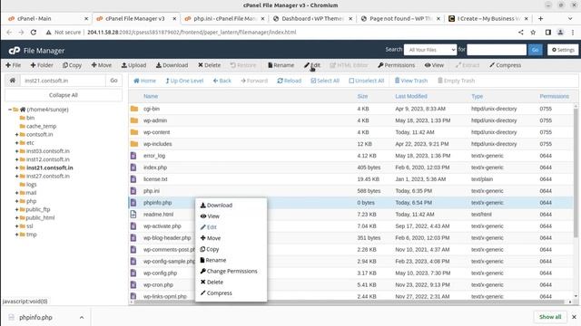Click the Copy toolbar button

click(72, 65)
